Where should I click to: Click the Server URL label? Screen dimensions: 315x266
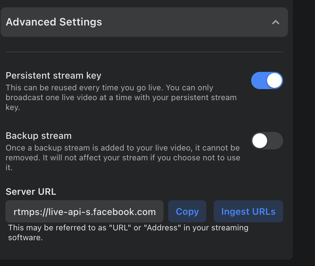pyautogui.click(x=31, y=192)
